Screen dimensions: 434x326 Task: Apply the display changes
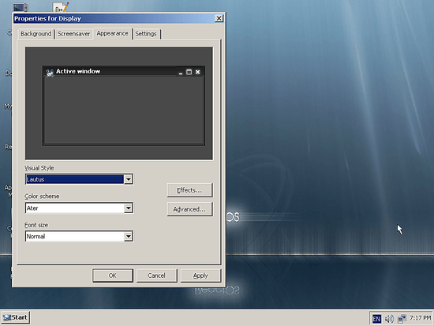[200, 275]
